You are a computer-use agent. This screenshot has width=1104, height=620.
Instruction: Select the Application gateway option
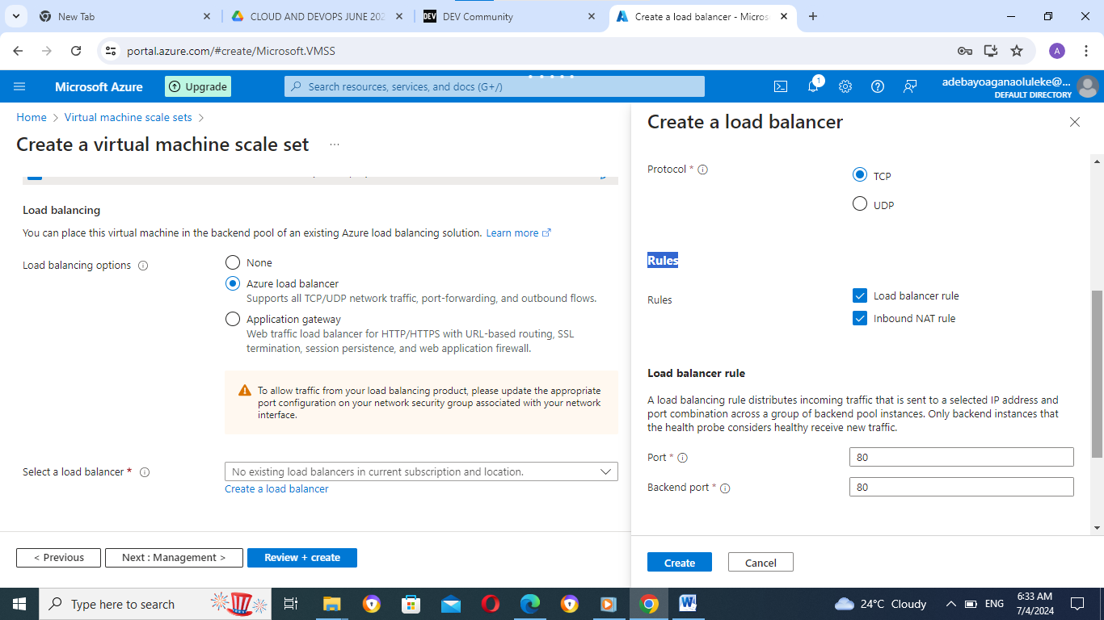pyautogui.click(x=233, y=319)
